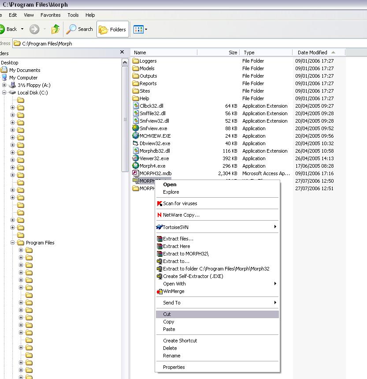The width and height of the screenshot is (367, 379).
Task: Sort by the Date Modified column header
Action: (312, 53)
